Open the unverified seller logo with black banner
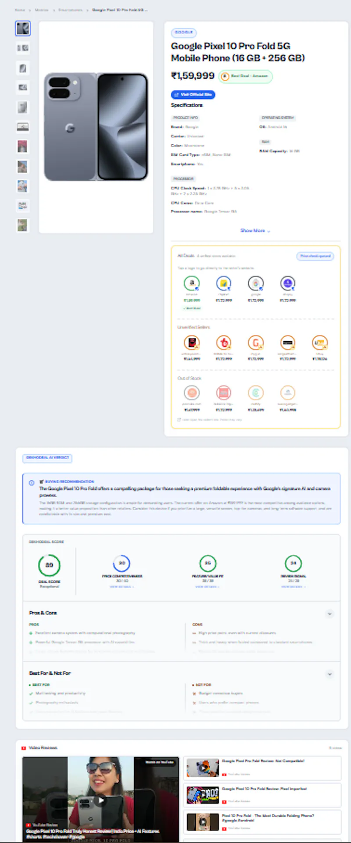This screenshot has height=843, width=351. (x=288, y=343)
